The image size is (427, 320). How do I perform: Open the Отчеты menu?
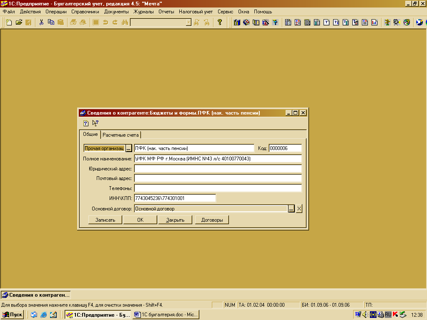[x=166, y=12]
